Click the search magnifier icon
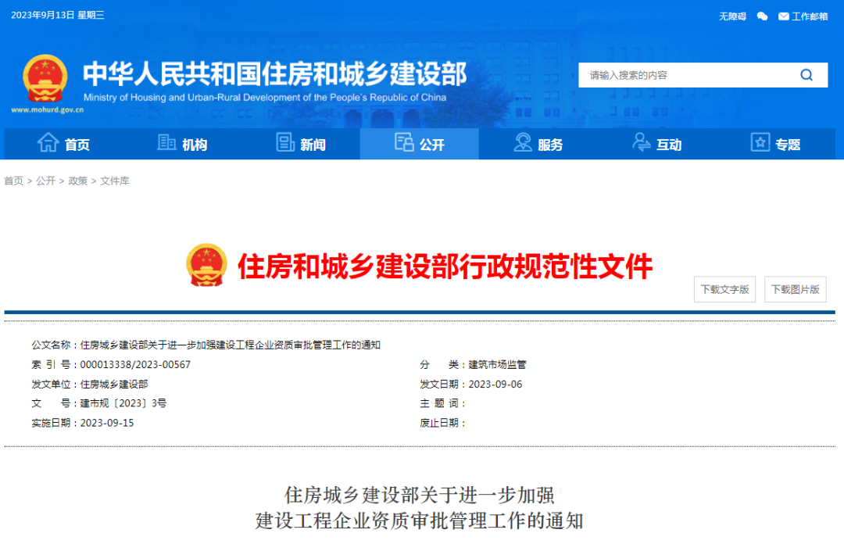The width and height of the screenshot is (844, 551). coord(806,75)
